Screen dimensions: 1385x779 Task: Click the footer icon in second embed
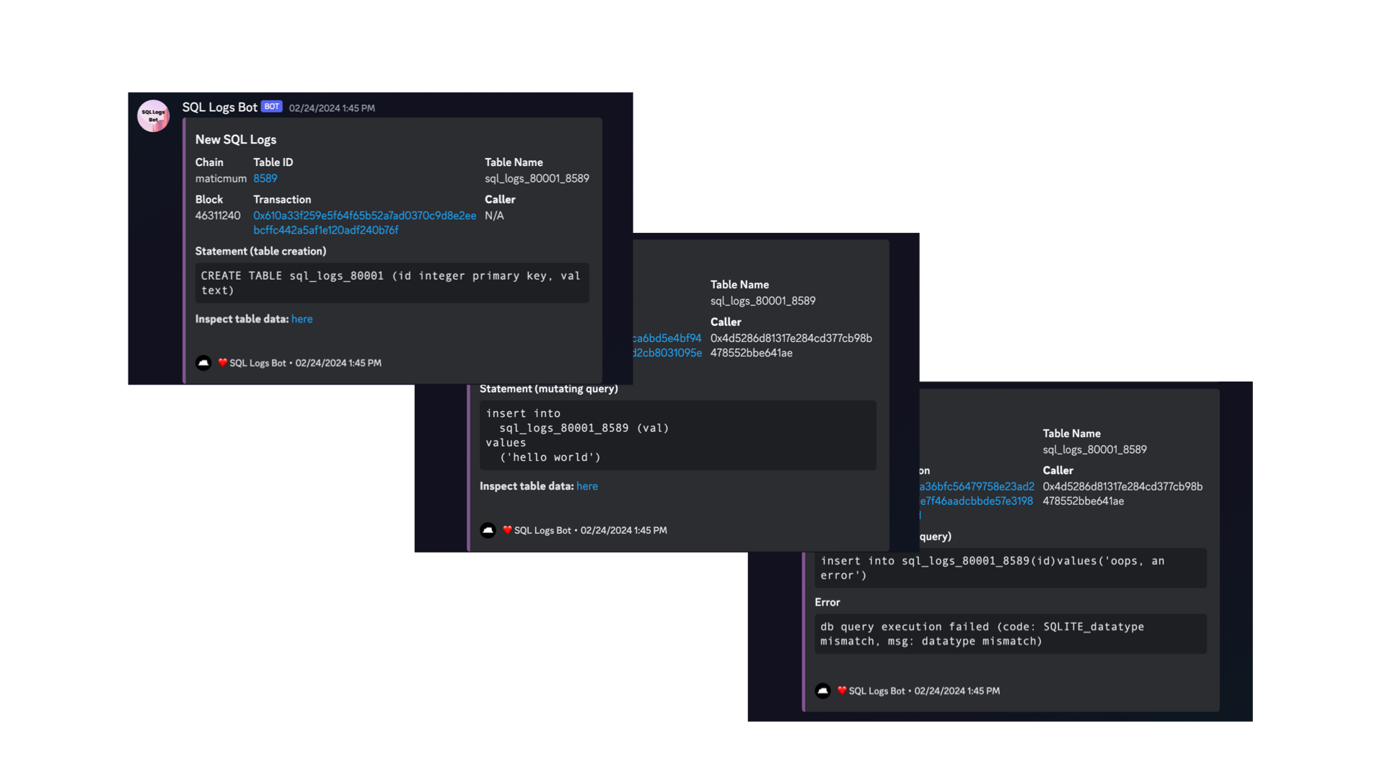click(x=488, y=530)
